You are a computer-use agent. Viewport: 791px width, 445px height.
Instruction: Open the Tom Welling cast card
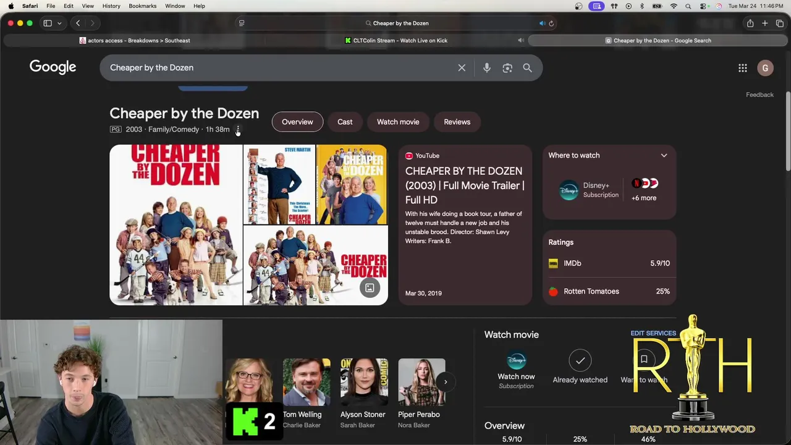click(x=307, y=394)
